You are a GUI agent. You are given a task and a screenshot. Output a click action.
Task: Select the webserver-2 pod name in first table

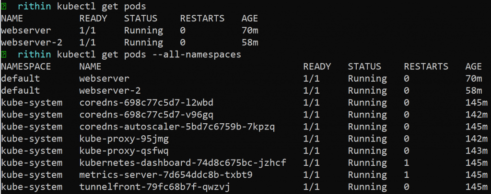[32, 43]
